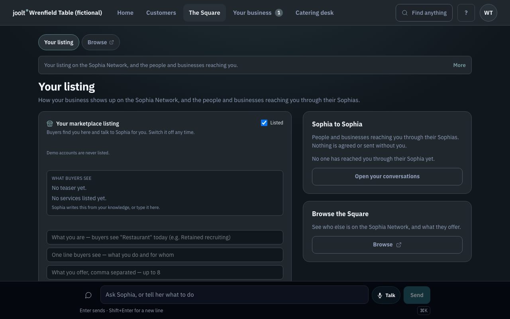Viewport: 510px width, 319px height.
Task: Click the Send button
Action: [417, 295]
